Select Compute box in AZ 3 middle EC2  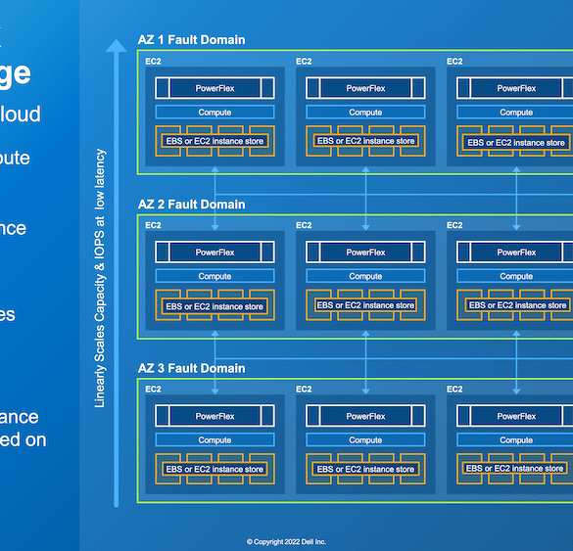point(365,440)
